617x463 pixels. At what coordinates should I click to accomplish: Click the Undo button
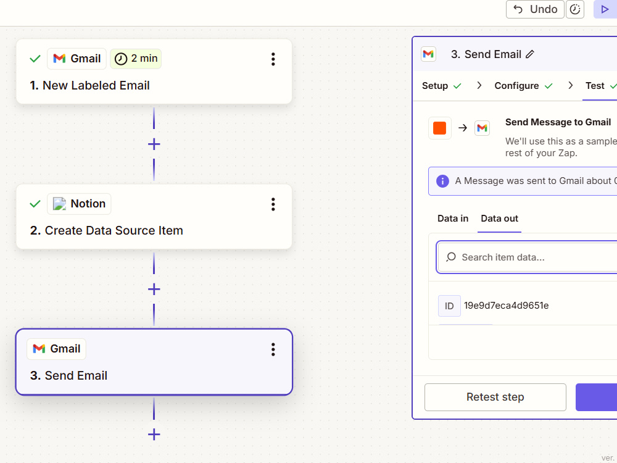535,9
